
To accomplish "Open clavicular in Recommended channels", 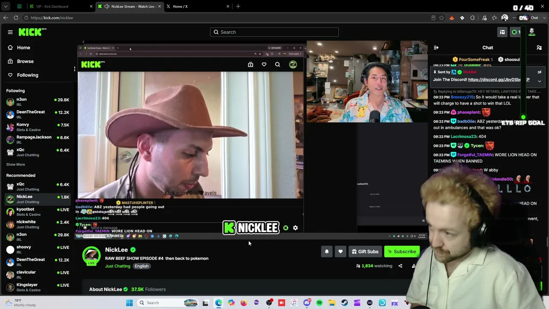I will (38, 275).
